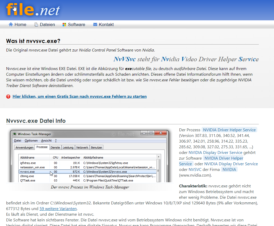Click the 'Was ist nvvsvc.exe?' heading
274x226 pixels.
pos(33,41)
